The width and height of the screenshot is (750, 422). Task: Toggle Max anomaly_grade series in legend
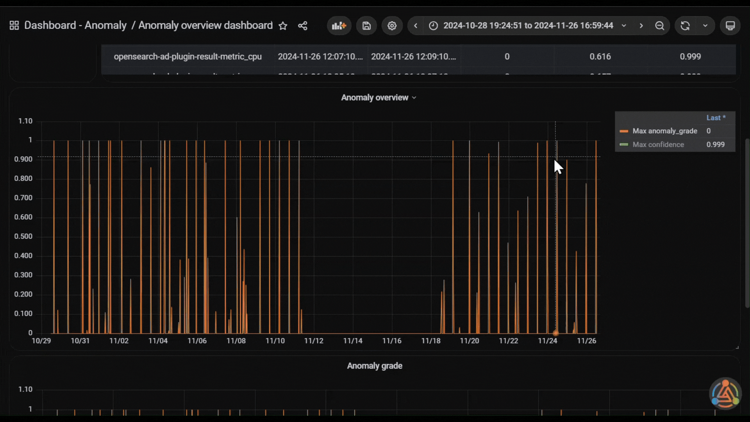point(665,131)
